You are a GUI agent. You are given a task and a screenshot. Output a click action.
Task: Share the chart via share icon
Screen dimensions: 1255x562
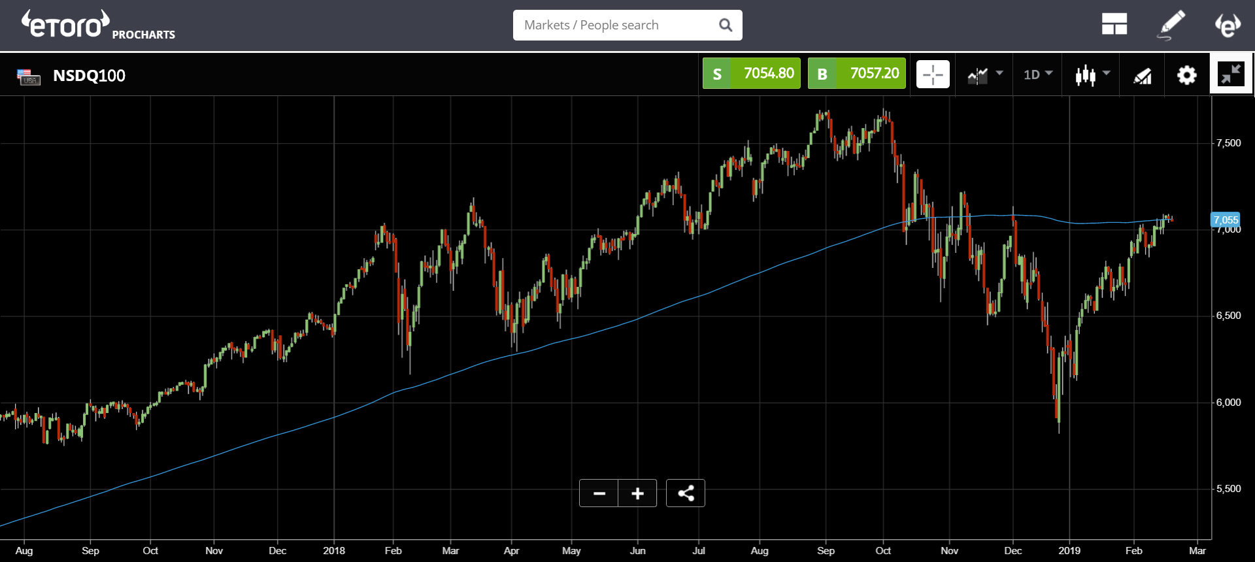click(x=686, y=493)
